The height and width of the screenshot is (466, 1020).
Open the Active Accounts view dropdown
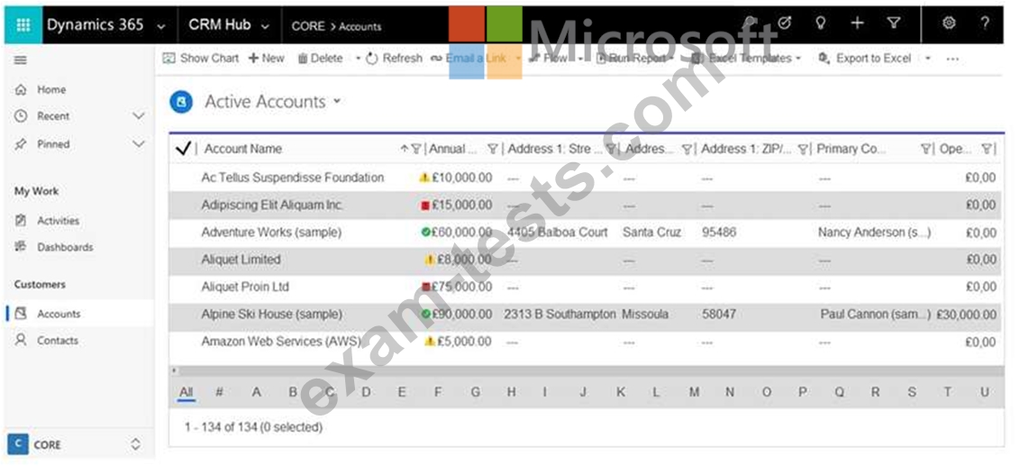(337, 102)
